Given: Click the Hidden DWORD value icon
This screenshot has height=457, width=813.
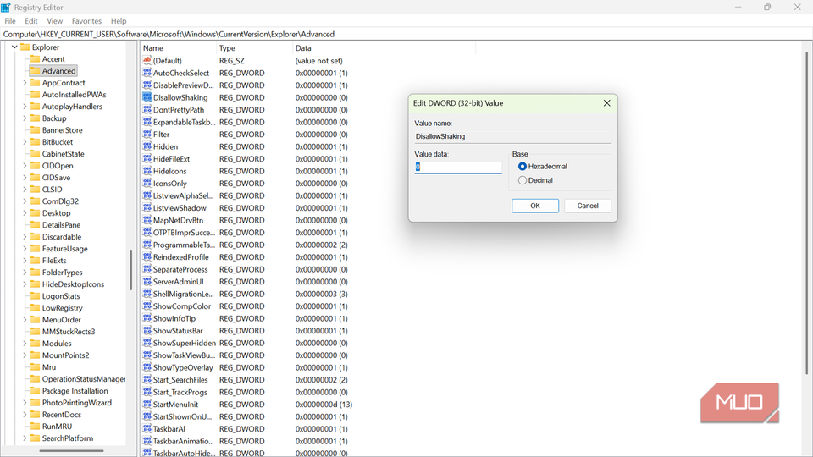Looking at the screenshot, I should pos(147,146).
